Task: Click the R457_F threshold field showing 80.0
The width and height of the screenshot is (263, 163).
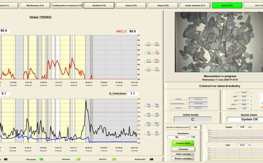Action: (132, 31)
